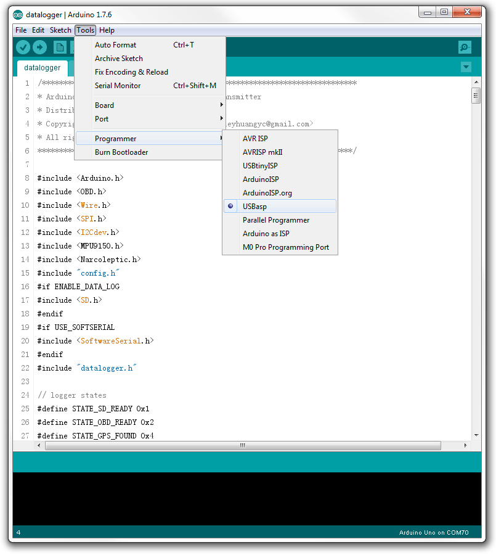Pick ArduinoISP programmer
Screen dimensions: 496x555
(x=280, y=179)
